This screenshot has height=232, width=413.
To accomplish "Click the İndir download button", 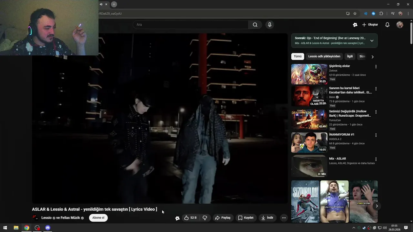I will [267, 218].
